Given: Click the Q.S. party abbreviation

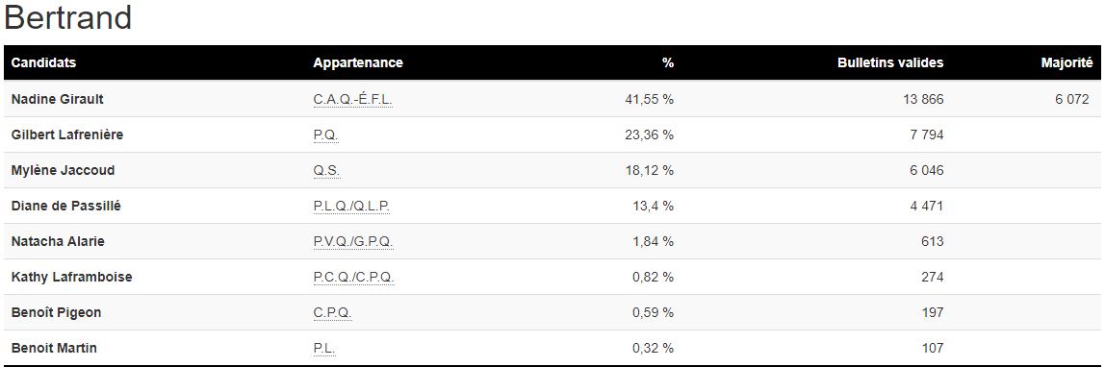Looking at the screenshot, I should [x=326, y=171].
